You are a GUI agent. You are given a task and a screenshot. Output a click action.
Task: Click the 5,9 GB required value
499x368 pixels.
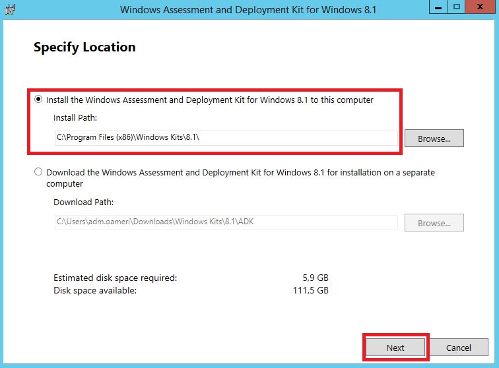point(316,278)
